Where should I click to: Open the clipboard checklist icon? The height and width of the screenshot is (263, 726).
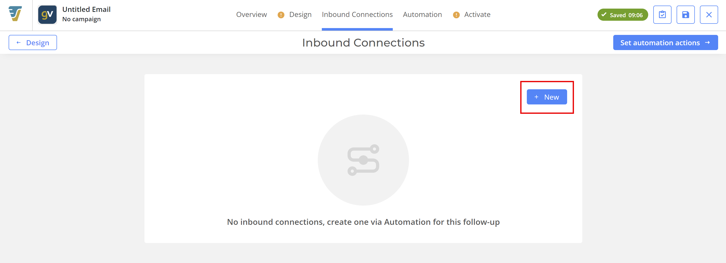tap(662, 15)
